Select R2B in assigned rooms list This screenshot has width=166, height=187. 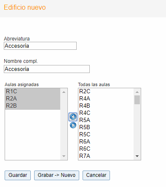point(32,106)
